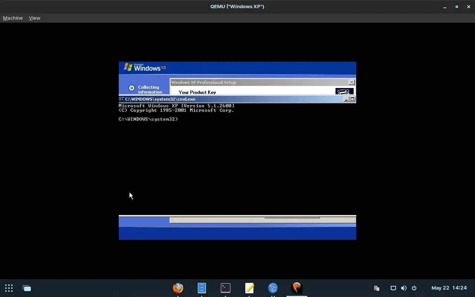Open the volume tray icon
The height and width of the screenshot is (297, 475).
[404, 288]
